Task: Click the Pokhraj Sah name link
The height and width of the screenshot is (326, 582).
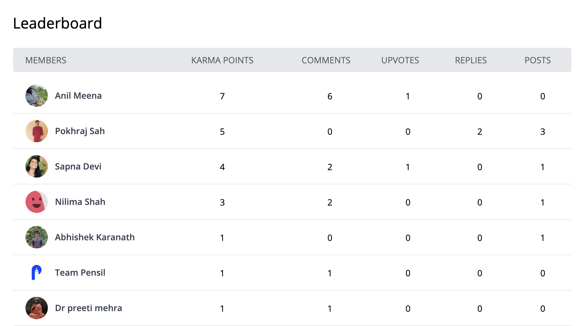Action: tap(80, 131)
